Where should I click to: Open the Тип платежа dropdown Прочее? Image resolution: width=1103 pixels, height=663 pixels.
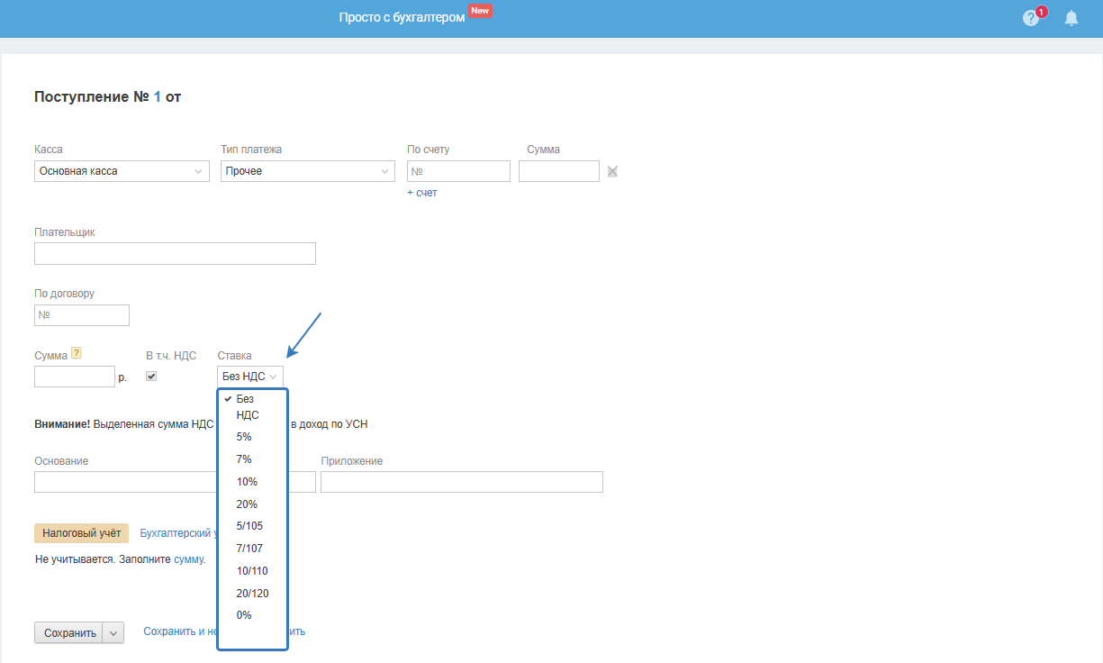pos(308,171)
